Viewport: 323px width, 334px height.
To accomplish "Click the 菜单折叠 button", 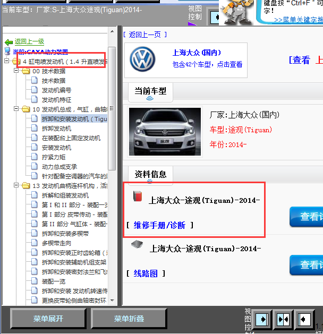I will pos(129,319).
